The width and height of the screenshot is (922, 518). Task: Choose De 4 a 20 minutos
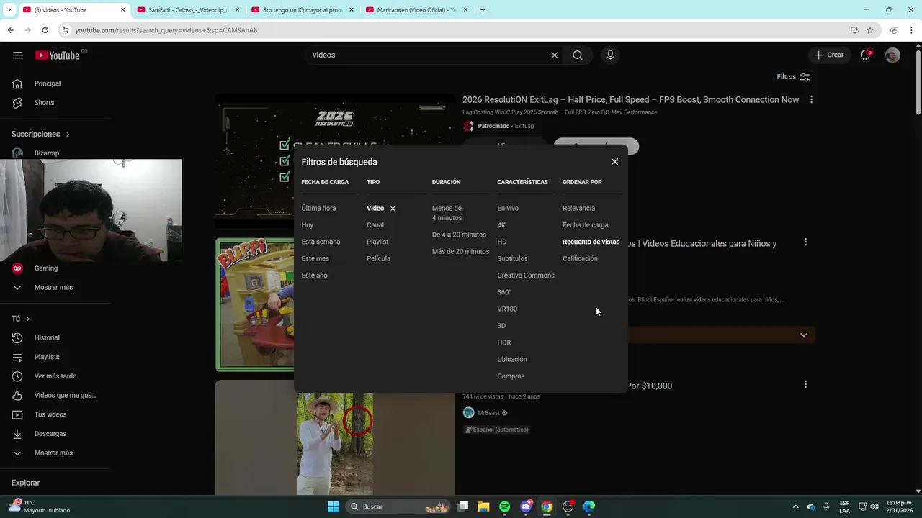click(459, 235)
